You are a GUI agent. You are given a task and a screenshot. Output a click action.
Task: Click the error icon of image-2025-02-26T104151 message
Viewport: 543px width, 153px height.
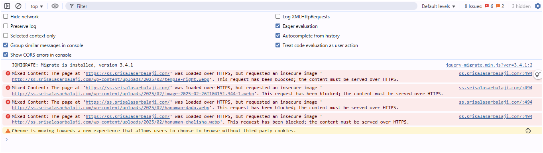[8, 88]
